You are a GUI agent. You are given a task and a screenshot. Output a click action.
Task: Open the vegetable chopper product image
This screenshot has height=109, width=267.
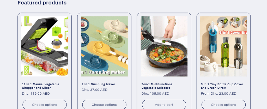[45, 46]
